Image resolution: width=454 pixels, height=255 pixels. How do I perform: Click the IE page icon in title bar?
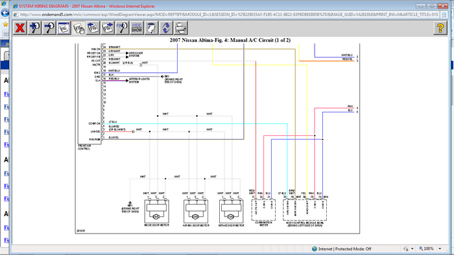pyautogui.click(x=16, y=6)
